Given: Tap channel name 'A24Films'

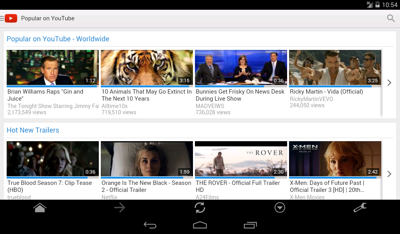Looking at the screenshot, I should coord(207,197).
